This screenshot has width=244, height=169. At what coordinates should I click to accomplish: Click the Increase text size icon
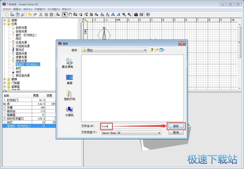102,15
